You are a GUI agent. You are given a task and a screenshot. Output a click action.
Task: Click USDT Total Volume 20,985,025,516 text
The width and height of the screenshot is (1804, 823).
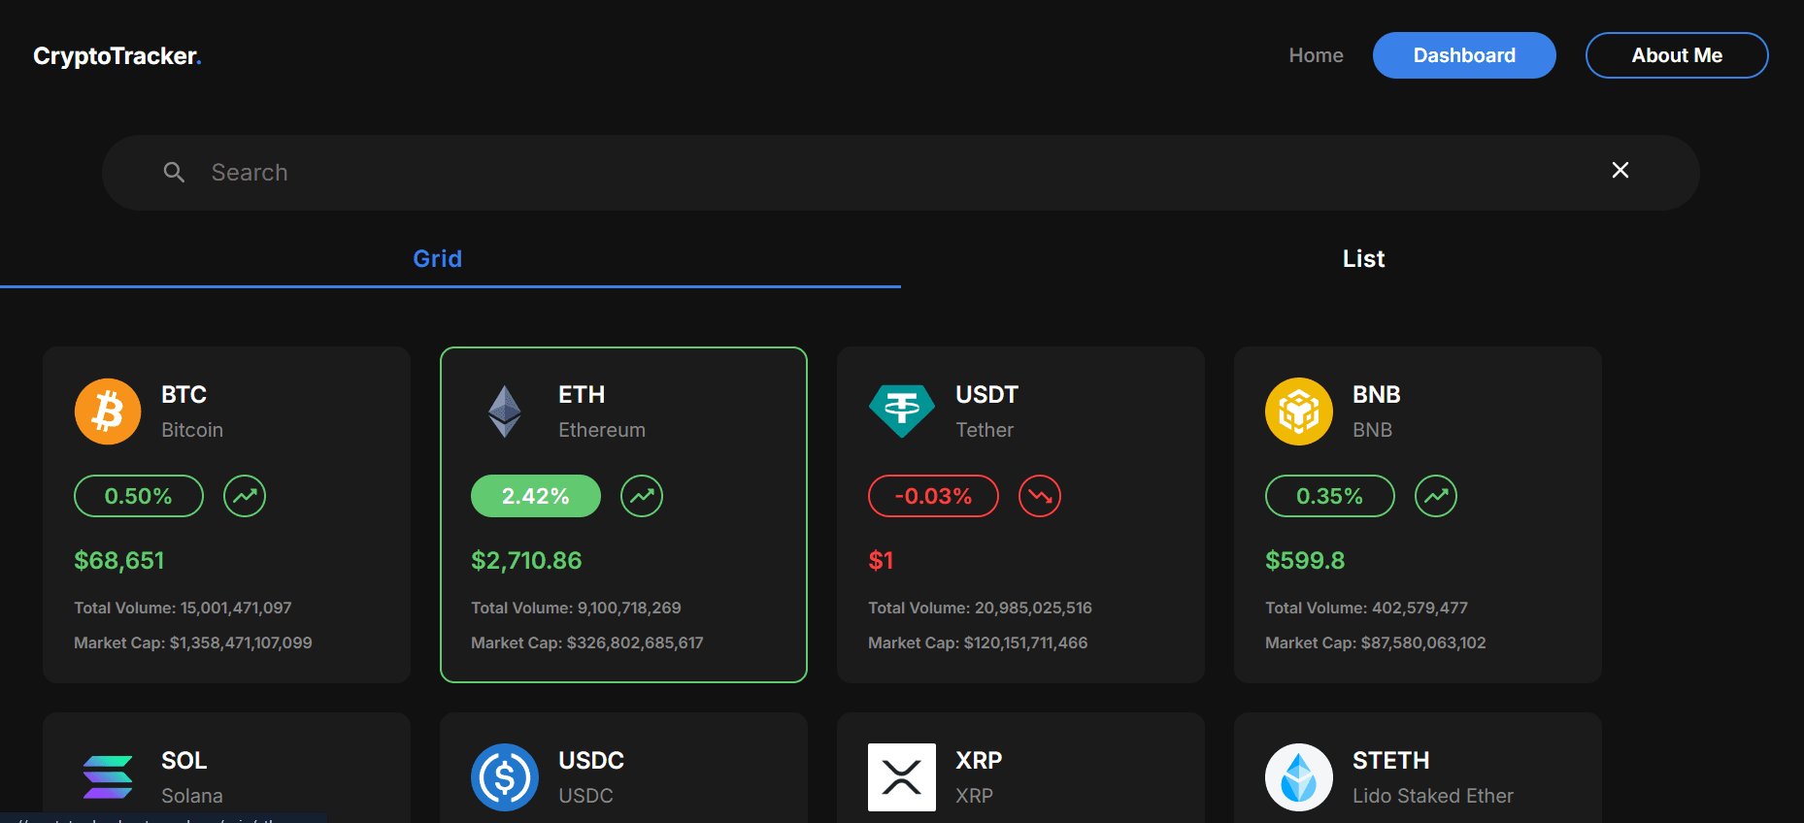coord(980,608)
